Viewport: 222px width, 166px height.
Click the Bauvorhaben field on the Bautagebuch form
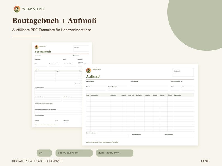[x=52, y=57]
